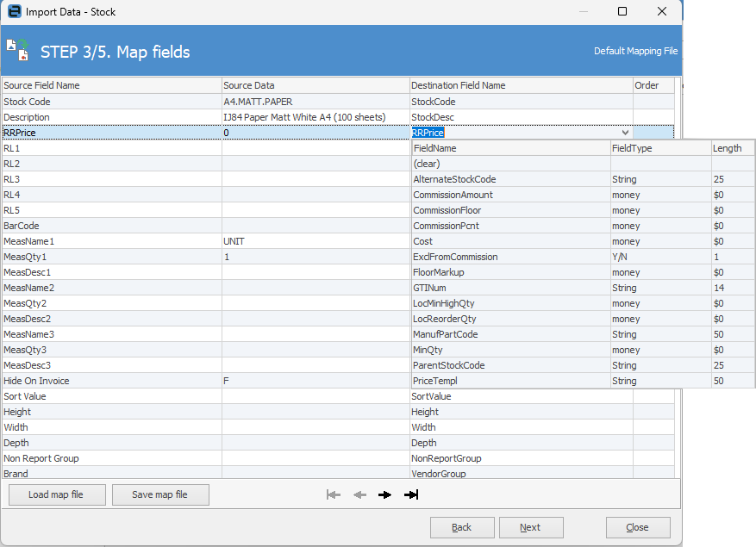Click the Next button
756x547 pixels.
530,527
